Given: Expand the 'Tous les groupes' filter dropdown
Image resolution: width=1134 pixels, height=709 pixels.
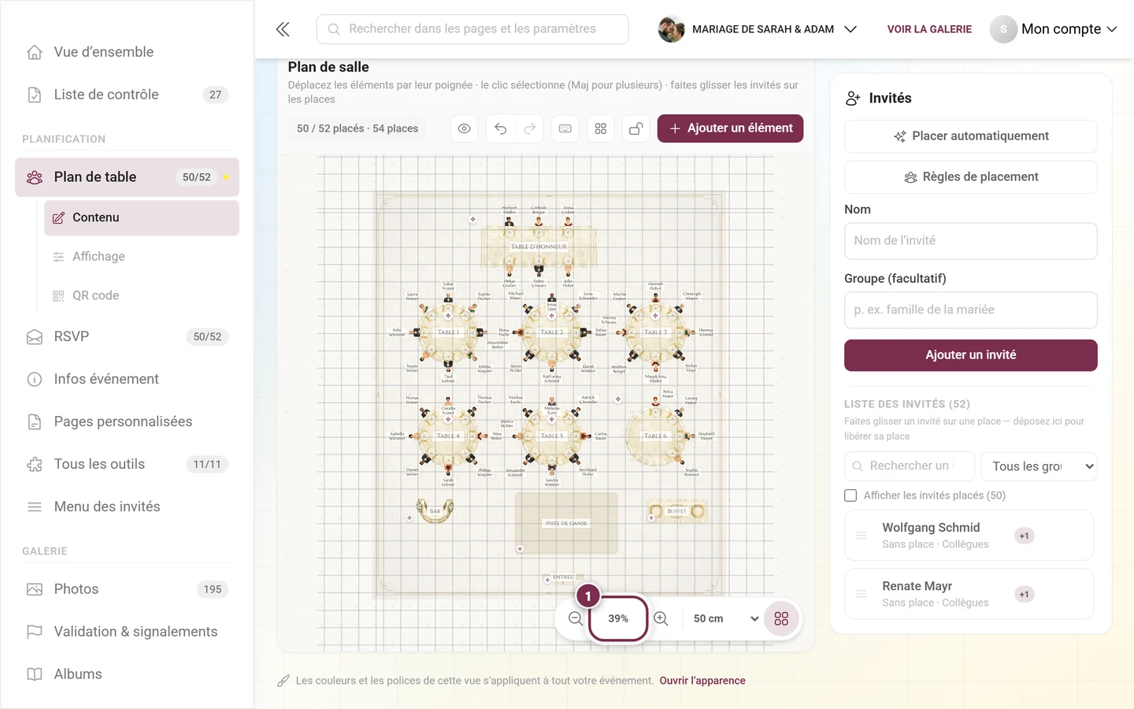Looking at the screenshot, I should [x=1039, y=466].
